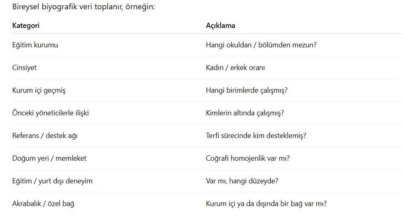
Task: Click Akrabalık / özel bağ label
Action: pyautogui.click(x=43, y=204)
